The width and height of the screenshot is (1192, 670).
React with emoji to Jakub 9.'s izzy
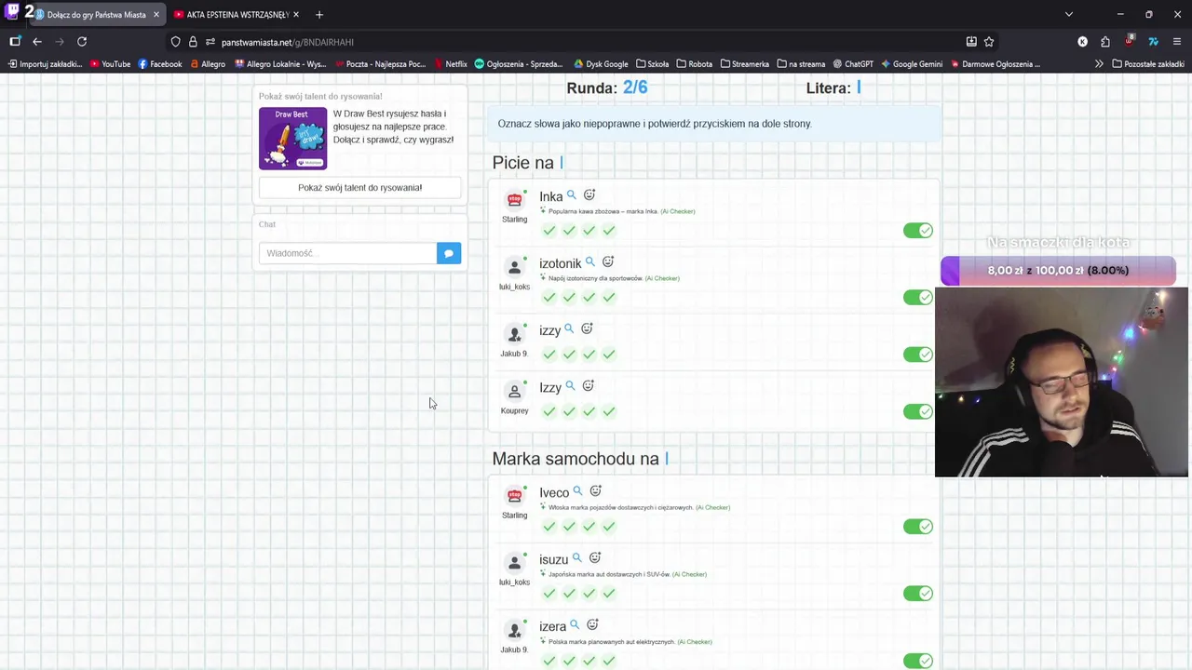[x=587, y=329]
